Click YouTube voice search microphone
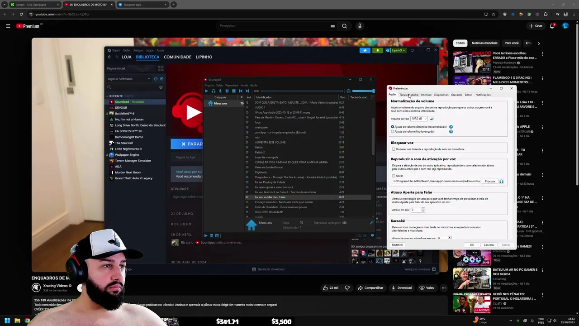 (360, 26)
